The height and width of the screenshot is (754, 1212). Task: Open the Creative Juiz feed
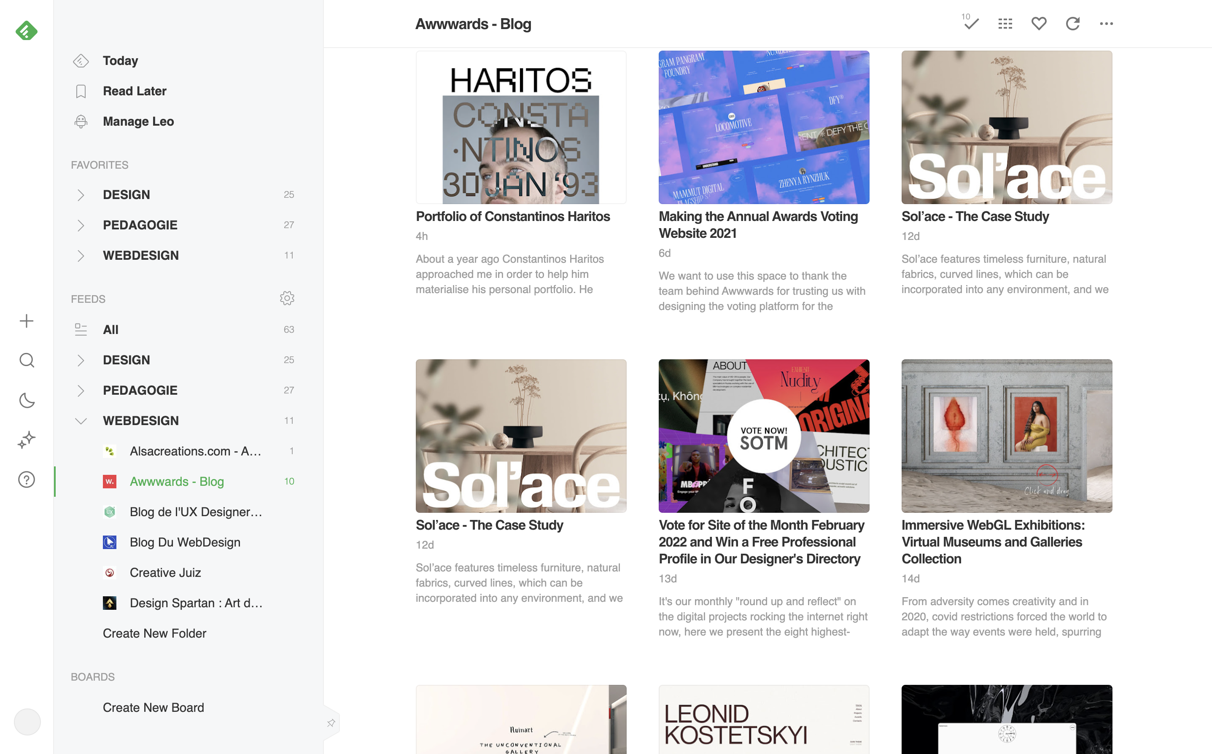(x=165, y=573)
